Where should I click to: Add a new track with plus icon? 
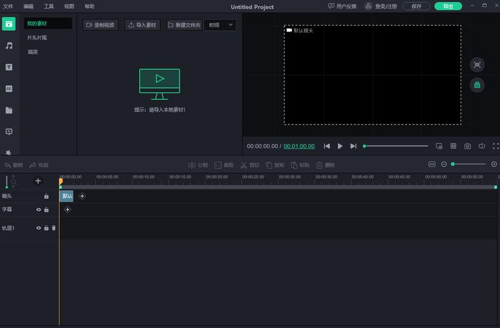37,181
